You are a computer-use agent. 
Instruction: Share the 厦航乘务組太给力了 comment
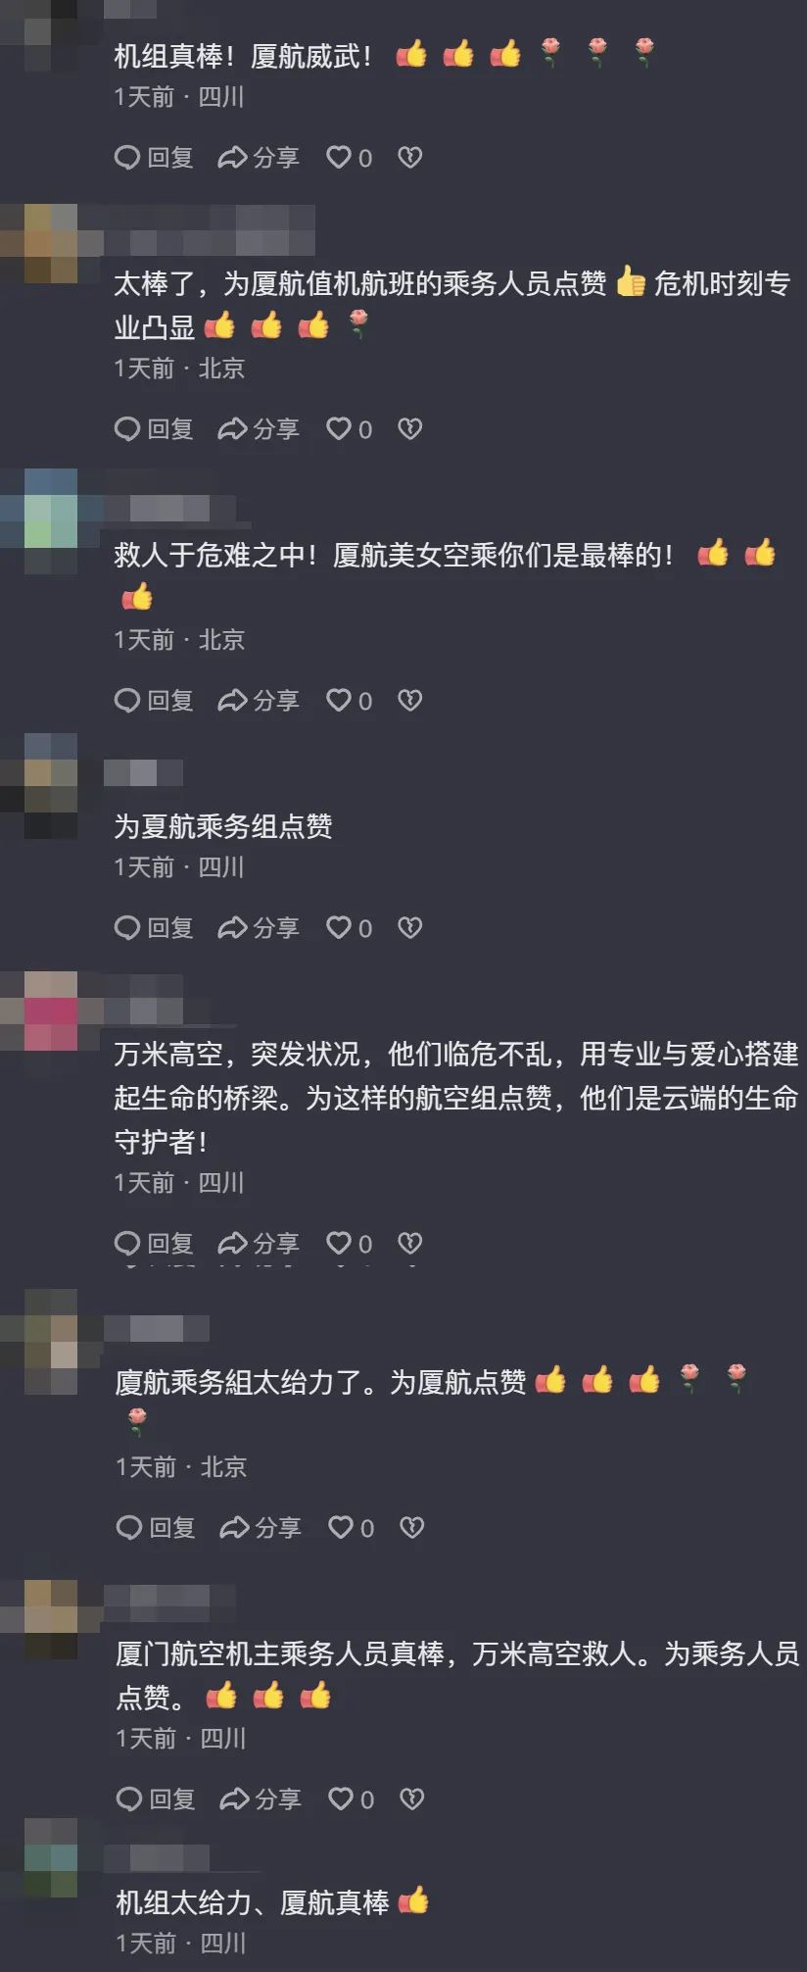click(x=261, y=1527)
